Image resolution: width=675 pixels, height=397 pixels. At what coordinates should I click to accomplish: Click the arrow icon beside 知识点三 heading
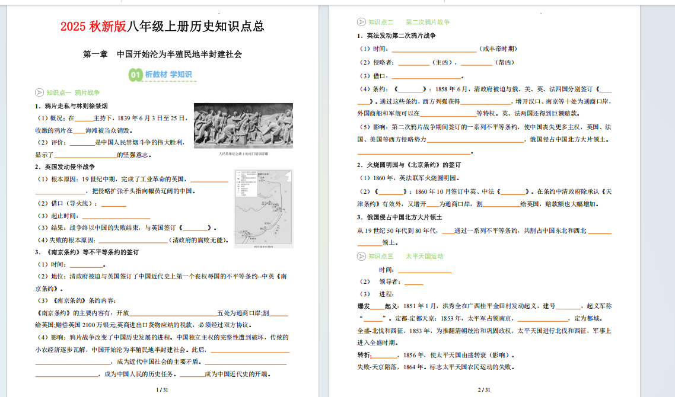[361, 257]
